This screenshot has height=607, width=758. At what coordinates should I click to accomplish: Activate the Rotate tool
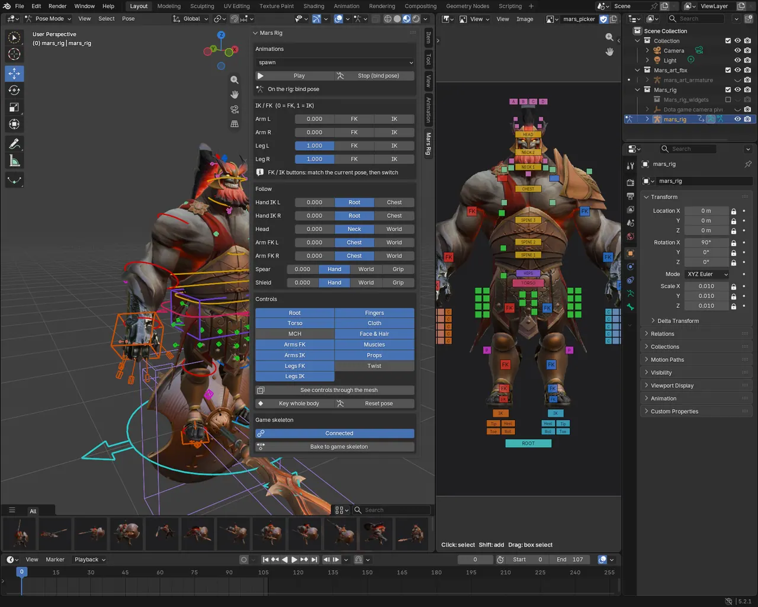pos(14,91)
